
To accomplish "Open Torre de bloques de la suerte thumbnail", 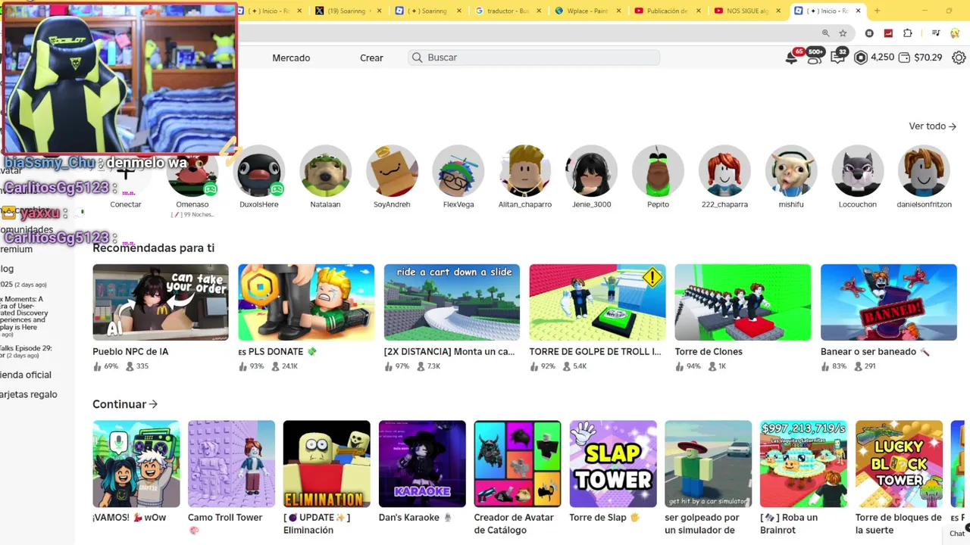I will pos(899,464).
